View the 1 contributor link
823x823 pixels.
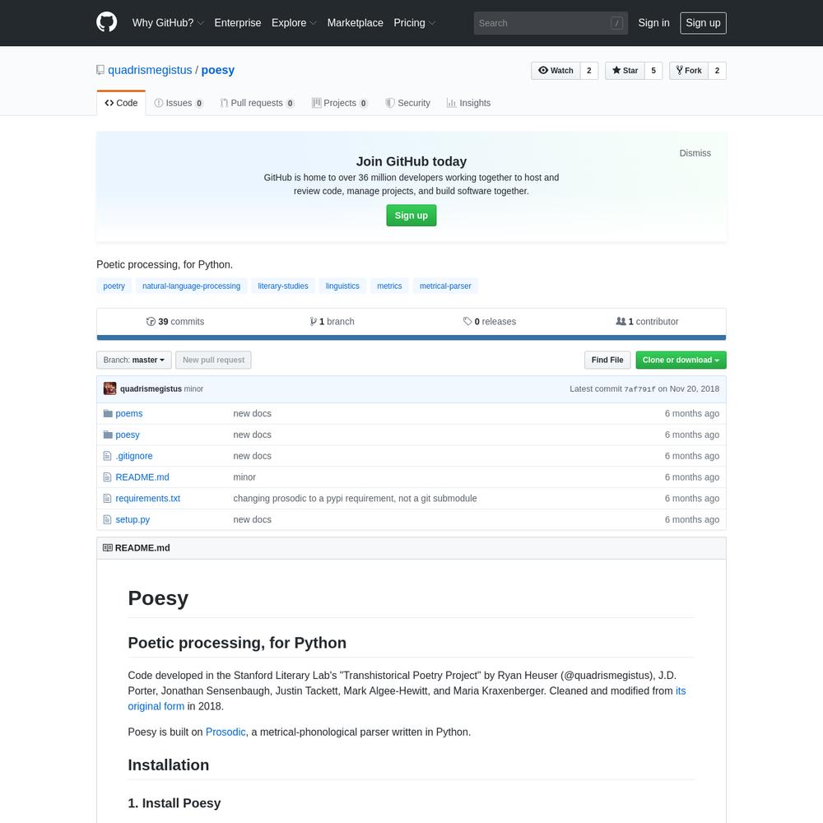point(647,321)
